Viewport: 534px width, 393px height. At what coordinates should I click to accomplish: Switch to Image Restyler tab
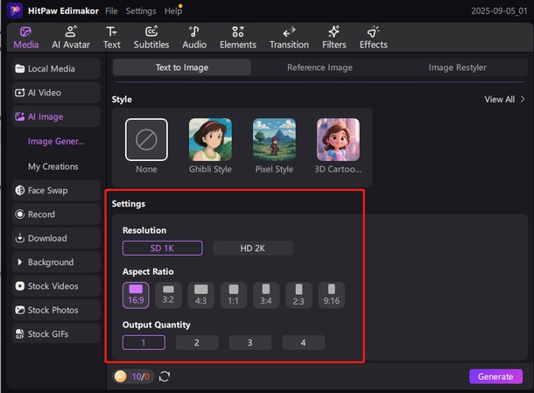tap(457, 67)
